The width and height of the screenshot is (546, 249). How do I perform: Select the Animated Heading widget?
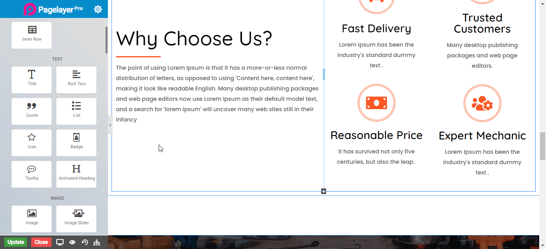coord(76,174)
